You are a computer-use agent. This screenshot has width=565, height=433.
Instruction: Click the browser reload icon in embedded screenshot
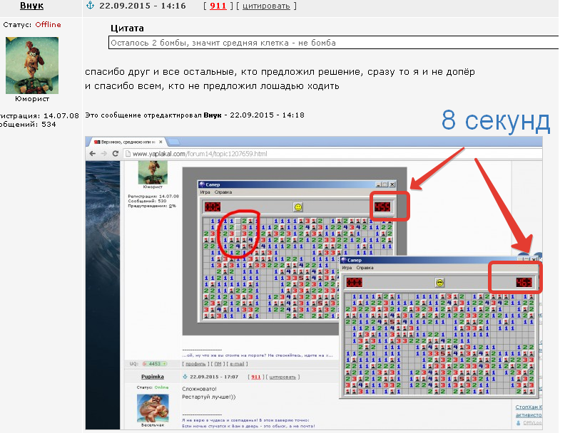[x=116, y=154]
